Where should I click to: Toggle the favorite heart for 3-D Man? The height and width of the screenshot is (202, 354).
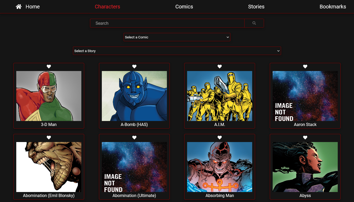coord(49,67)
